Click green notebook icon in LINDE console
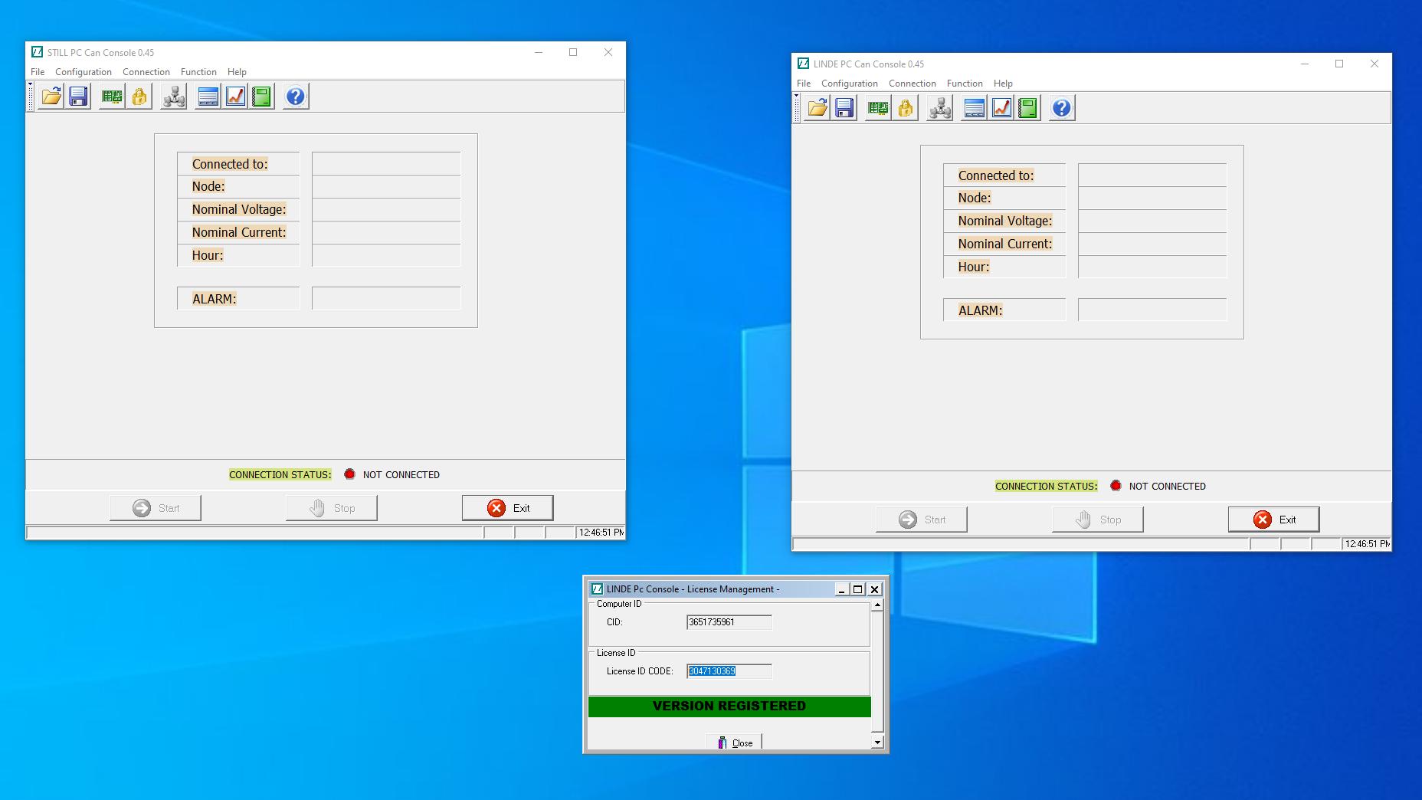The width and height of the screenshot is (1422, 800). point(1028,108)
